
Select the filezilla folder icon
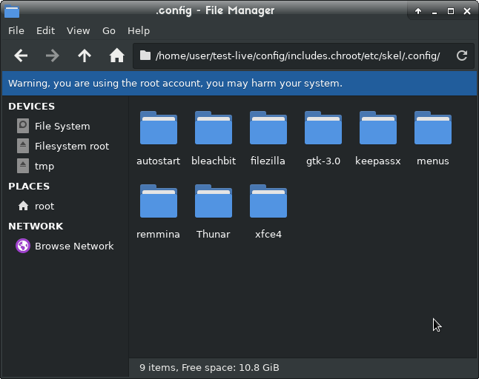click(268, 130)
